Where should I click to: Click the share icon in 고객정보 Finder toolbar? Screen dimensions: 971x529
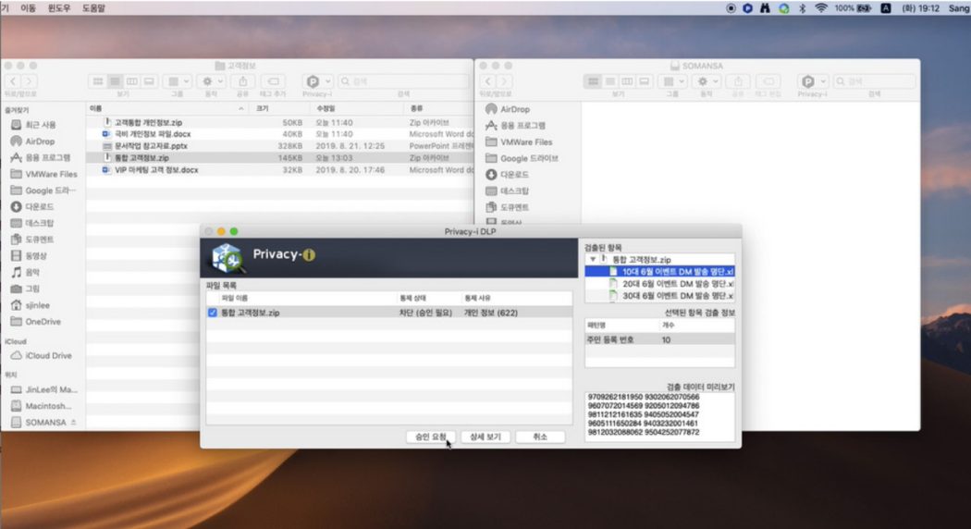click(242, 81)
